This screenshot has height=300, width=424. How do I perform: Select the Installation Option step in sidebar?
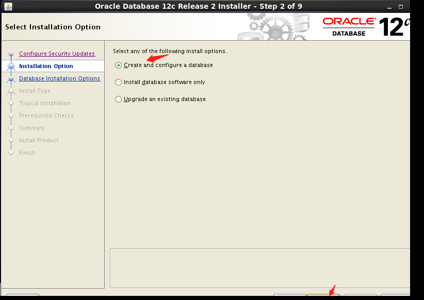pyautogui.click(x=46, y=66)
